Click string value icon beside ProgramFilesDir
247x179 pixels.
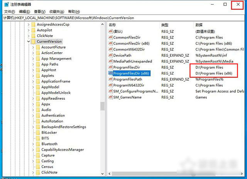(110, 67)
